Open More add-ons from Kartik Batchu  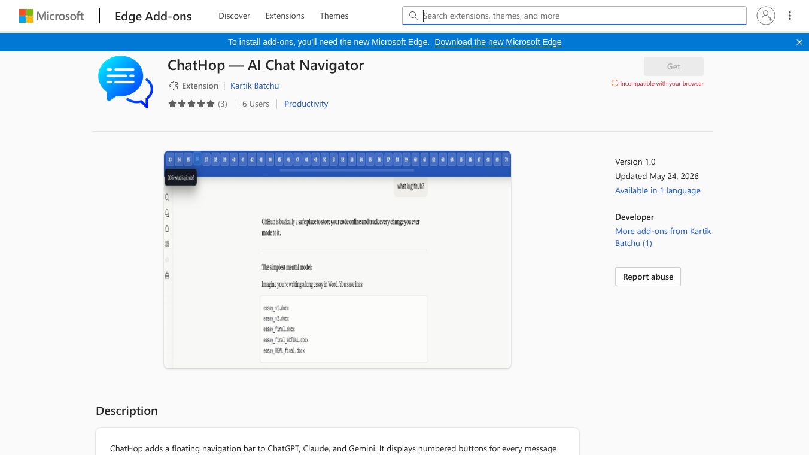point(663,237)
